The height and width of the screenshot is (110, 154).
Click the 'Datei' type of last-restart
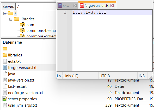pos(119,86)
